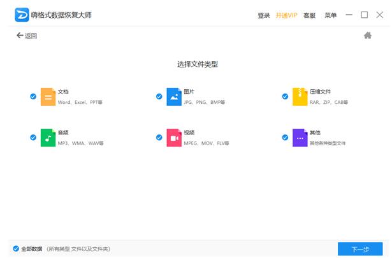The height and width of the screenshot is (258, 392).
Task: Close the data recovery application
Action: [x=380, y=15]
